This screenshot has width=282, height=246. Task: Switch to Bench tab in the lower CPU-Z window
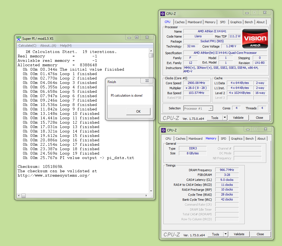pyautogui.click(x=250, y=139)
